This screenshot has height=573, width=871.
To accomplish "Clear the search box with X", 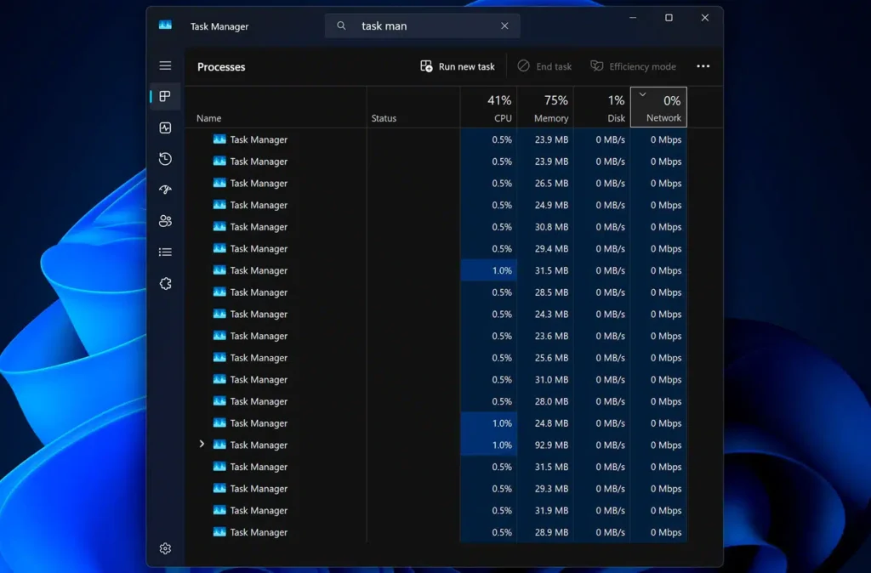I will point(504,26).
